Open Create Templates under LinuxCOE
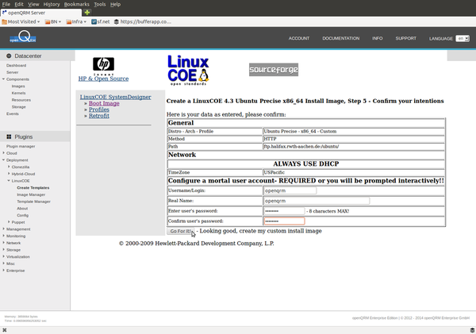476x334 pixels. click(33, 188)
